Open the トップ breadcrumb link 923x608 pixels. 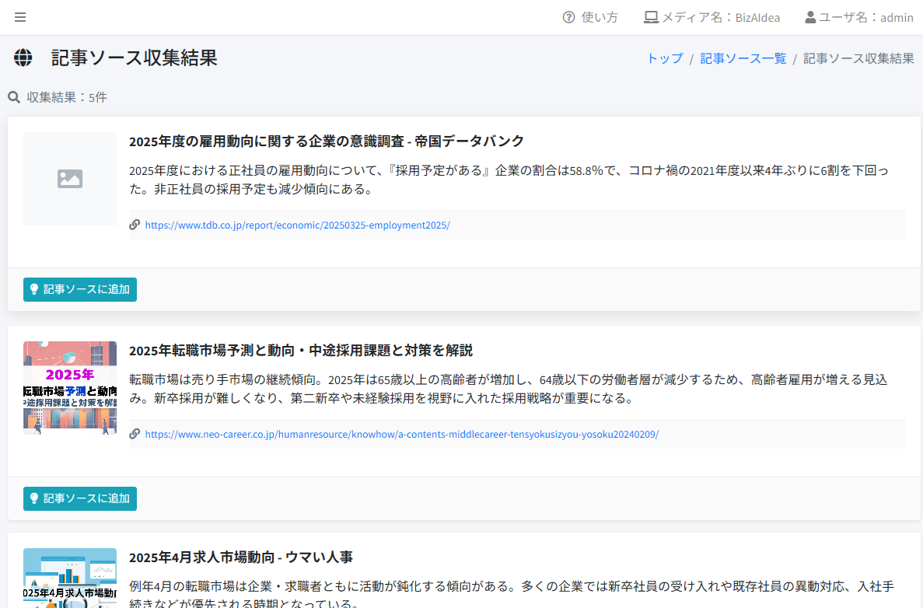tap(664, 58)
